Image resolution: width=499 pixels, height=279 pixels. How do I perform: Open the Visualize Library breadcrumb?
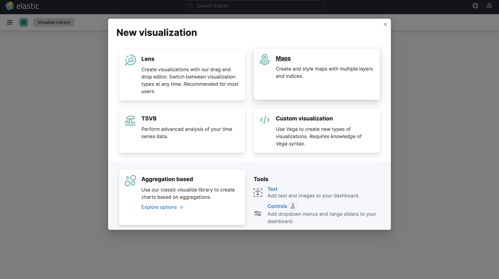pyautogui.click(x=54, y=22)
